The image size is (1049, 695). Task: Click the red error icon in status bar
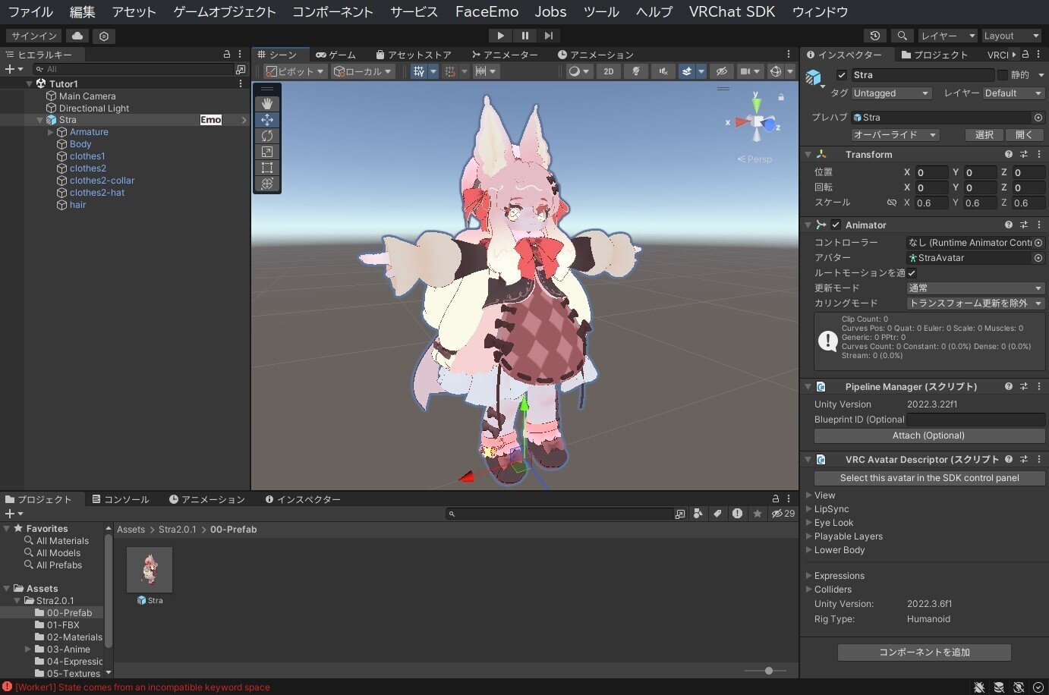[x=8, y=687]
